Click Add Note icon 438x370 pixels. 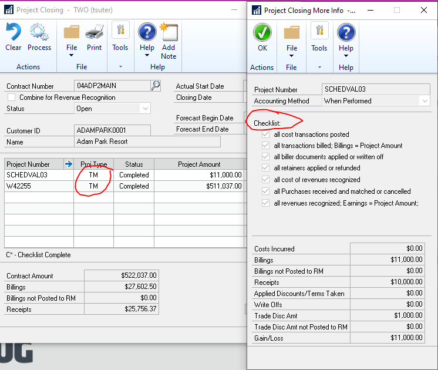pyautogui.click(x=169, y=33)
